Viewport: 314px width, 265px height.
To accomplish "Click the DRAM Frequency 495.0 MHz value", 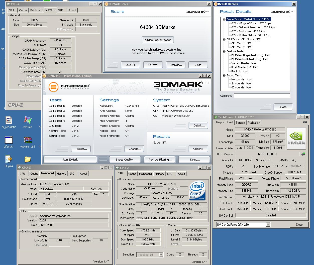I will pyautogui.click(x=60, y=40).
